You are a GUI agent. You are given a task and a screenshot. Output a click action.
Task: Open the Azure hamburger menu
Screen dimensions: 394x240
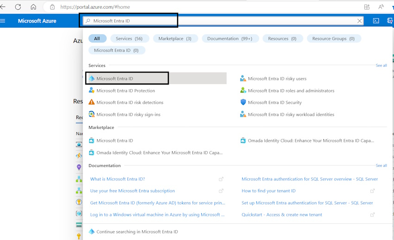pos(2,21)
